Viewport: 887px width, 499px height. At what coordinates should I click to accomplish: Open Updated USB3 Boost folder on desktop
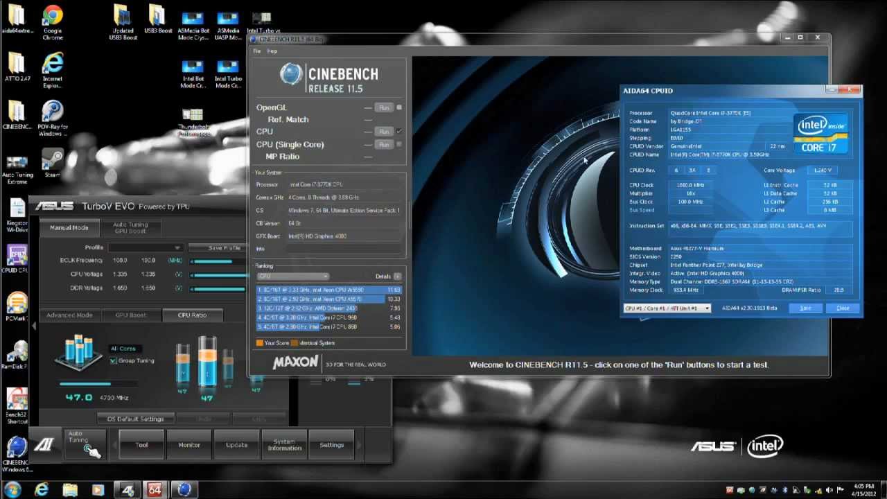coord(123,22)
